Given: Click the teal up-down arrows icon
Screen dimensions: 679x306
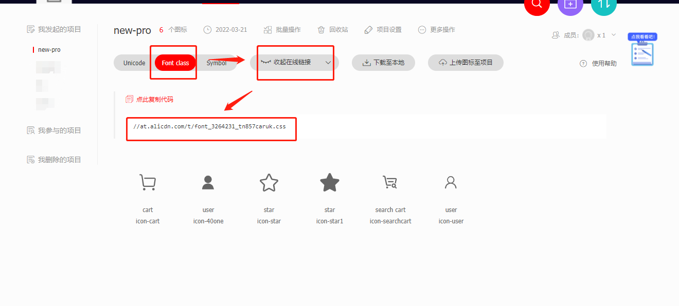Looking at the screenshot, I should 604,4.
